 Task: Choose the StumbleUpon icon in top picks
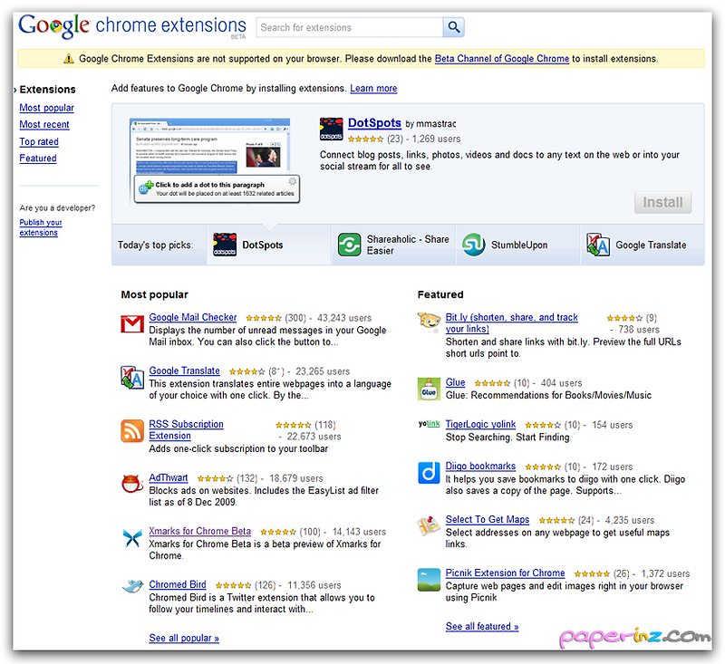coord(473,245)
